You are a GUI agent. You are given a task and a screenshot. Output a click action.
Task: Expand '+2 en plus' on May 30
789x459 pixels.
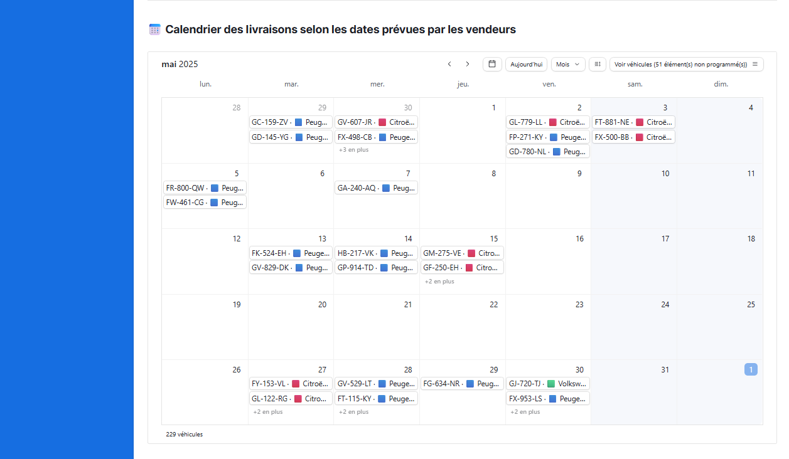pyautogui.click(x=525, y=412)
